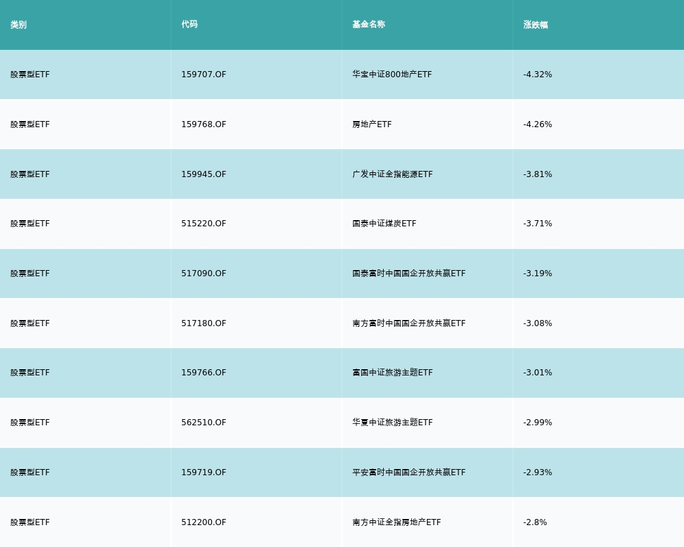Click fund name 富国中证旅游主题ETF
The width and height of the screenshot is (684, 547).
click(x=393, y=373)
